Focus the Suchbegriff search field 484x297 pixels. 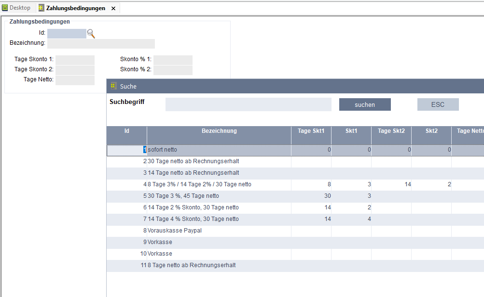(x=248, y=104)
